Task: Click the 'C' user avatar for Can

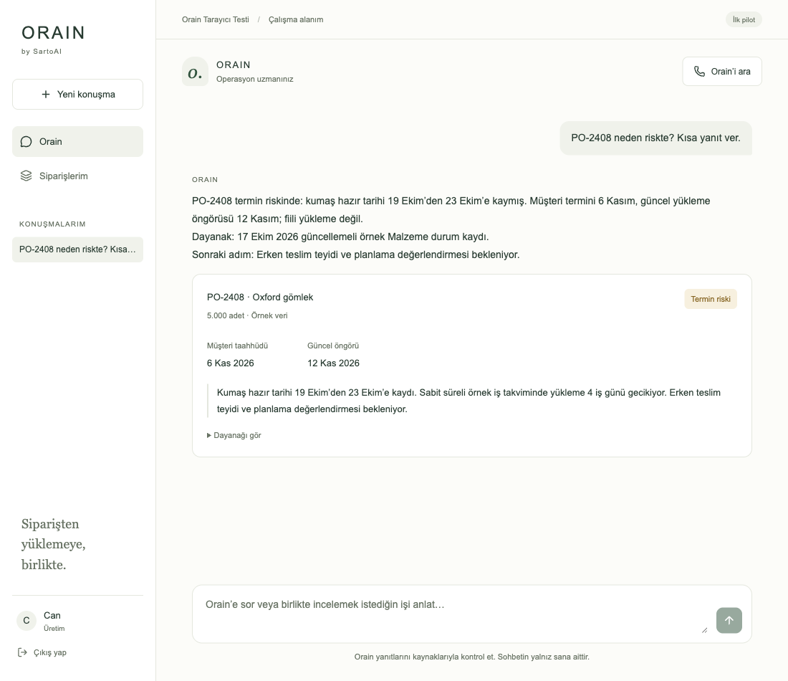Action: coord(27,621)
